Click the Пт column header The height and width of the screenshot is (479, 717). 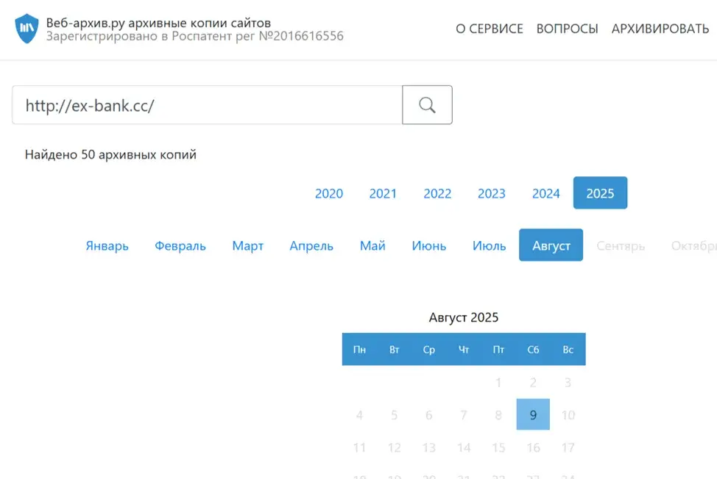pos(498,350)
